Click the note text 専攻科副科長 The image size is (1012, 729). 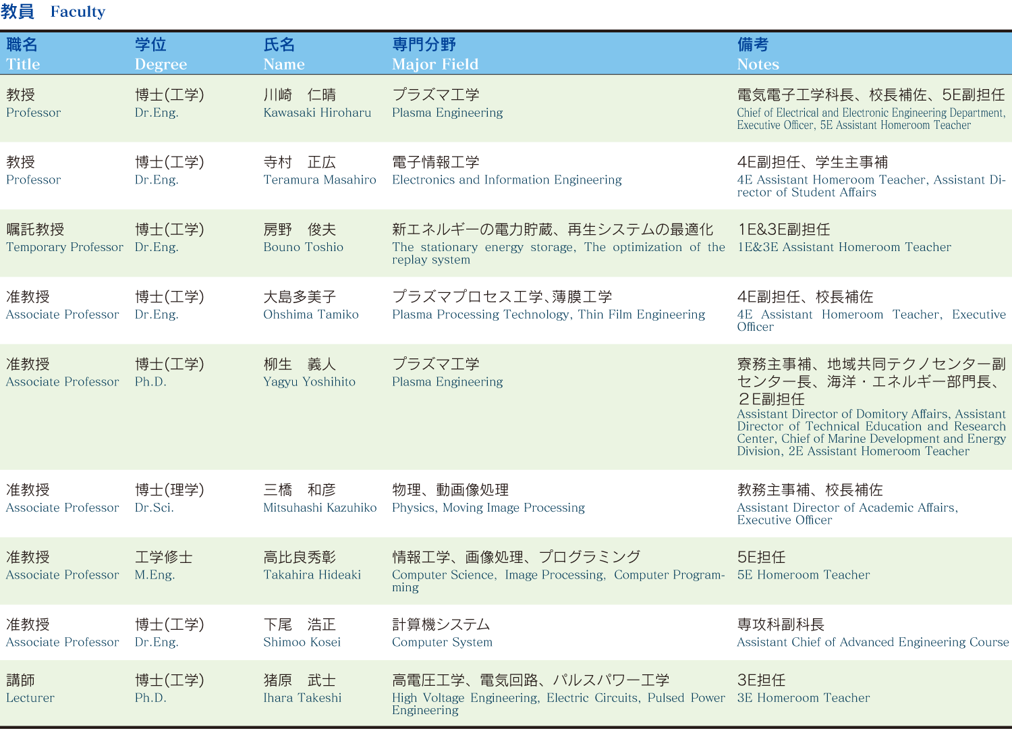click(781, 624)
